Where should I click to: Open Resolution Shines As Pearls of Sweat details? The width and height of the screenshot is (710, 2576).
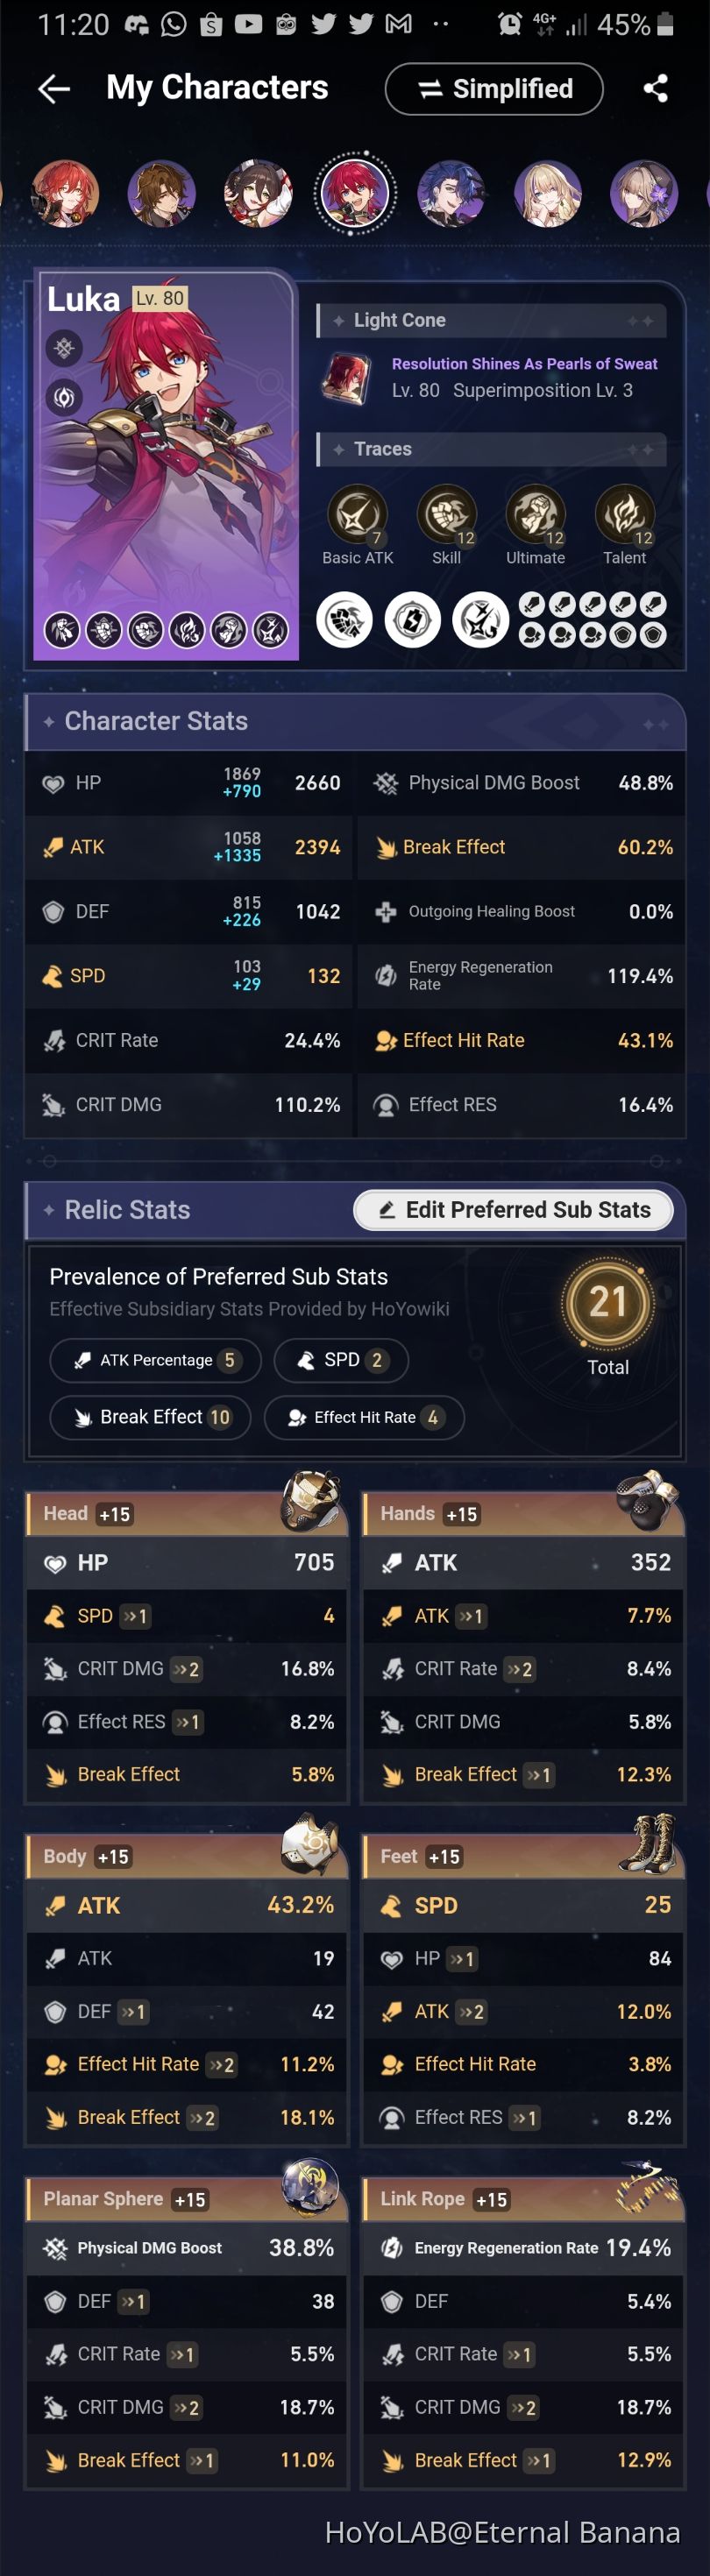(523, 363)
